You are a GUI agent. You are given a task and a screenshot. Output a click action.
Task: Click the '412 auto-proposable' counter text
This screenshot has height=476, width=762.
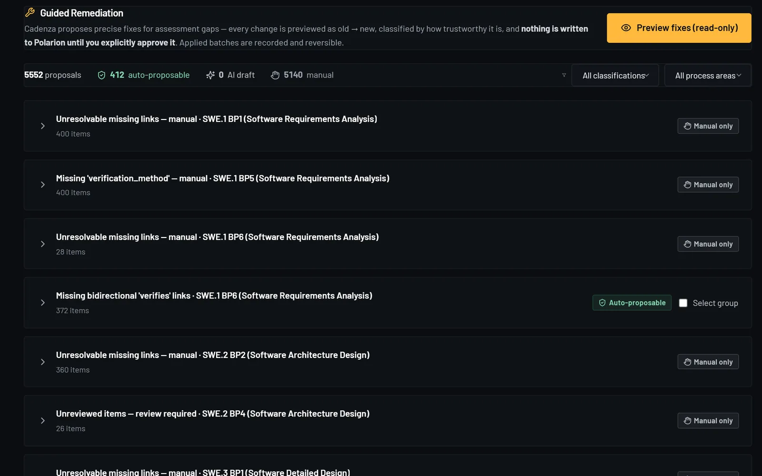[150, 75]
